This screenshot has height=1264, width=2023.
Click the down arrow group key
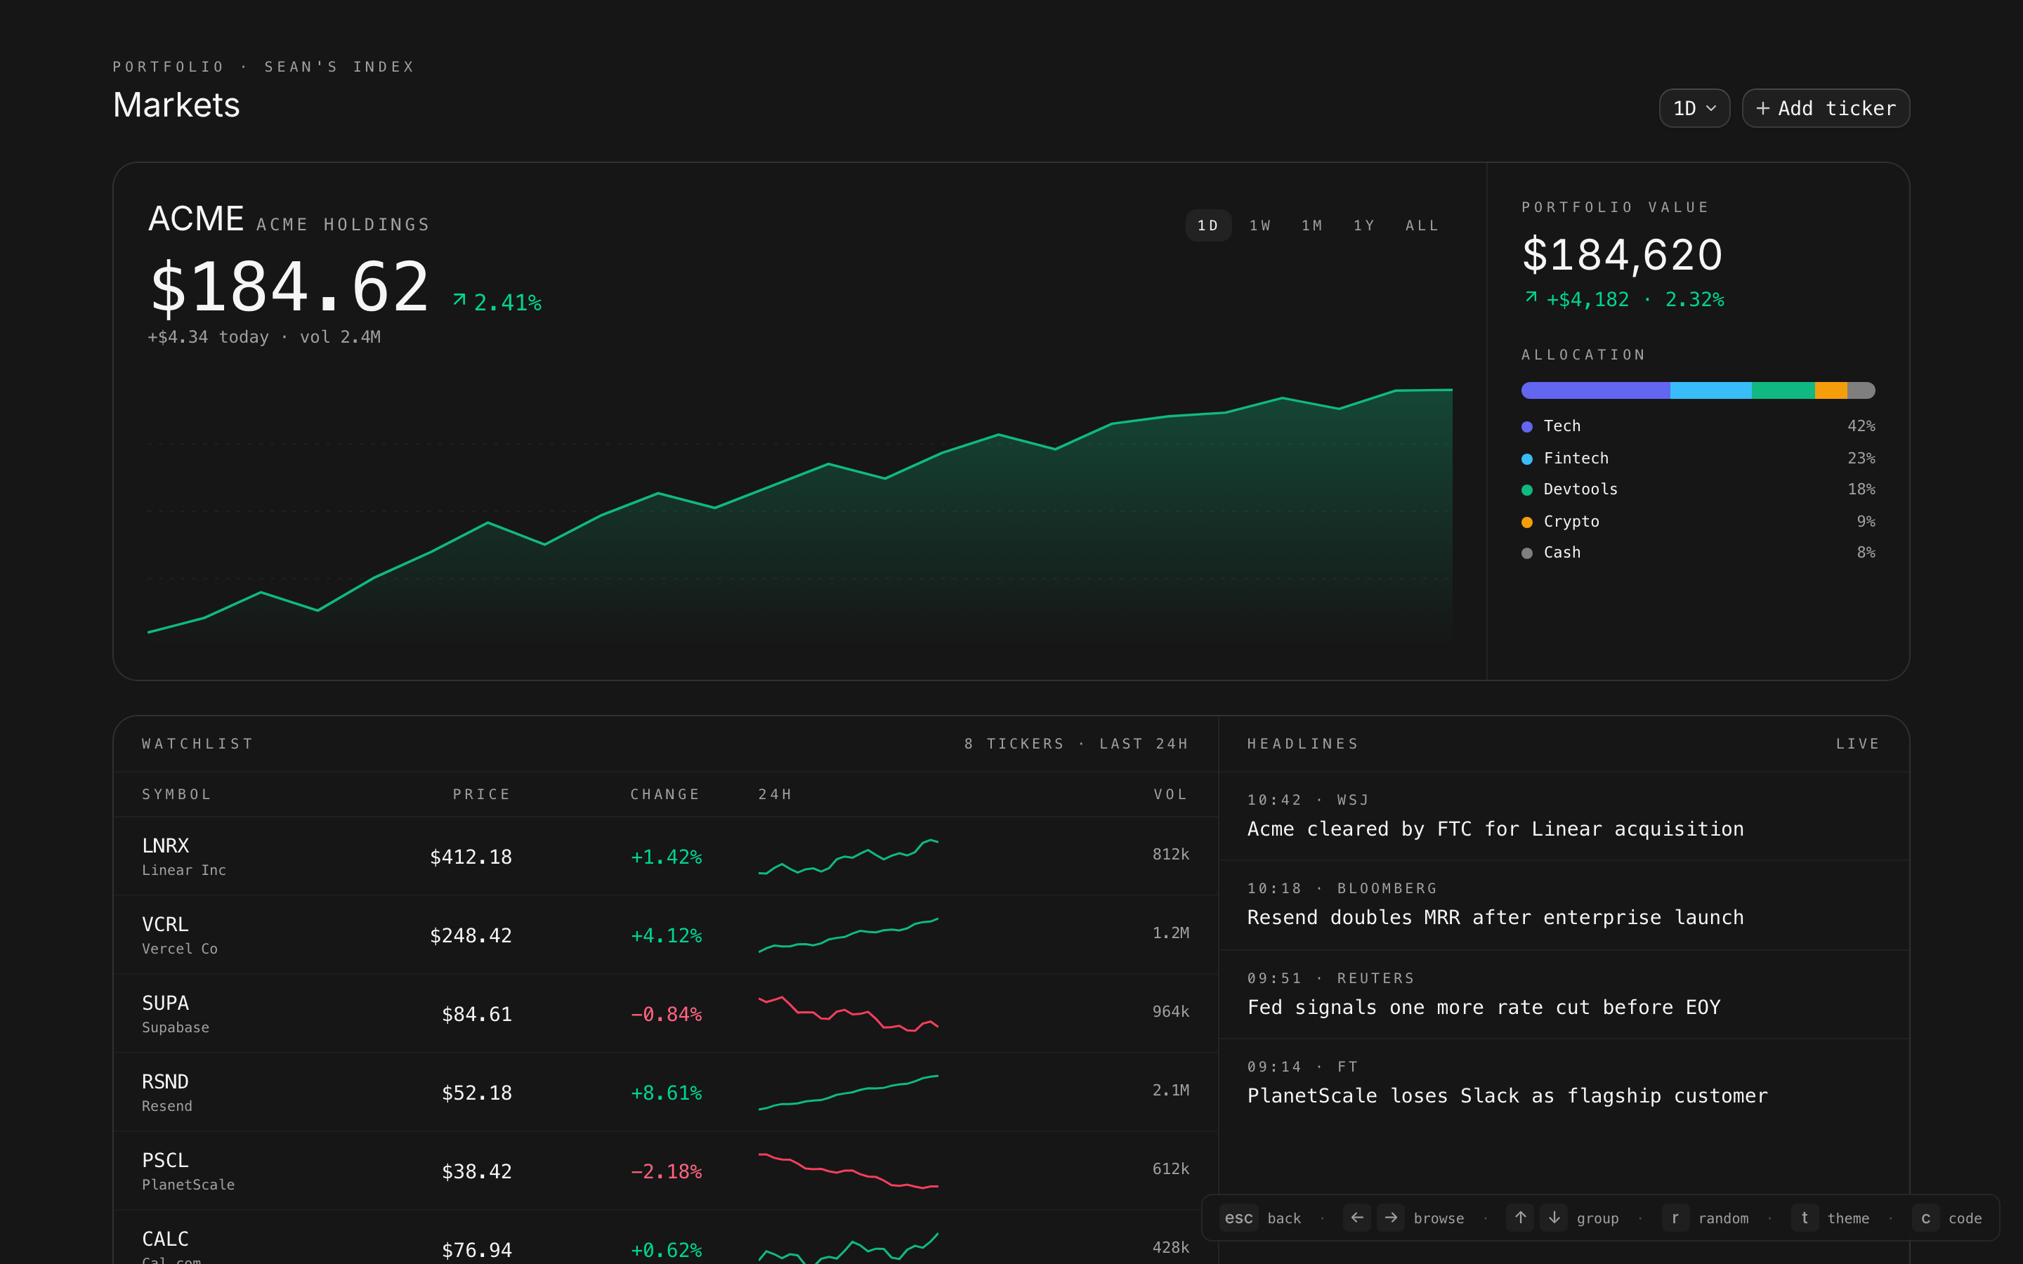pyautogui.click(x=1553, y=1218)
